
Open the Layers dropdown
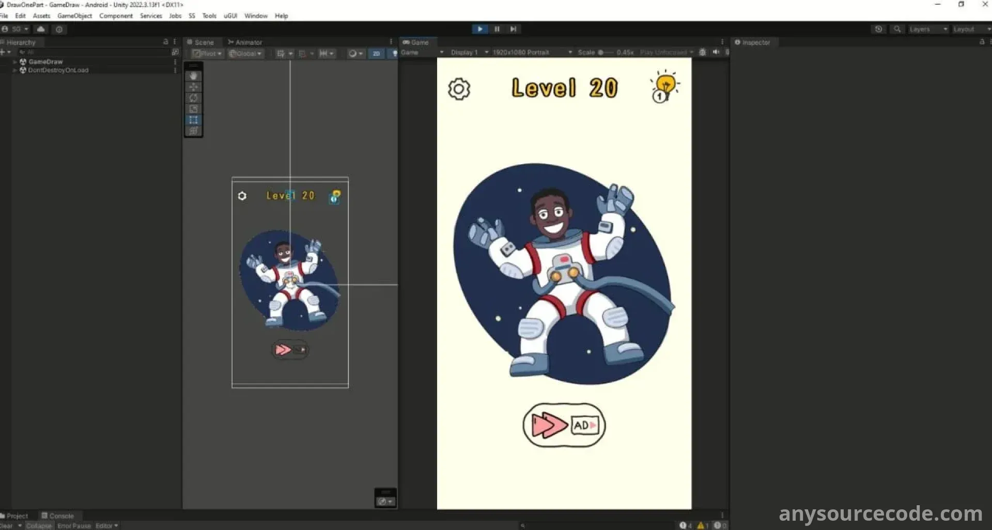click(928, 29)
